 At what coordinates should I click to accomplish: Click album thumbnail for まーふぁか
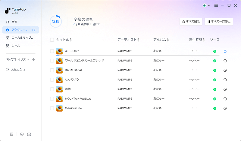tap(59, 51)
